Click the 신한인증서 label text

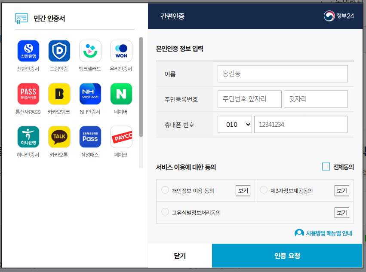(x=28, y=69)
